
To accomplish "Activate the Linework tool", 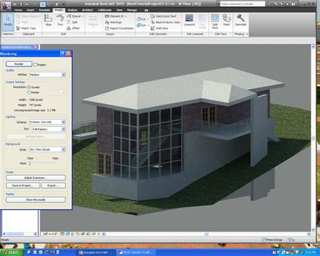I will [x=189, y=20].
